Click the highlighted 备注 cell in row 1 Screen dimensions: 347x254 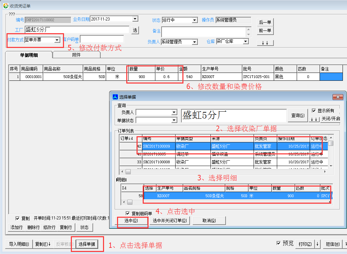pyautogui.click(x=331, y=77)
